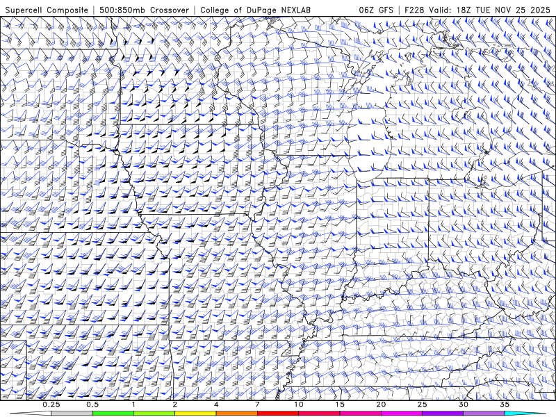Click the legend value 35

click(505, 404)
